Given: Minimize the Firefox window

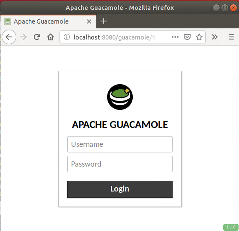Looking at the screenshot, I should 216,8.
